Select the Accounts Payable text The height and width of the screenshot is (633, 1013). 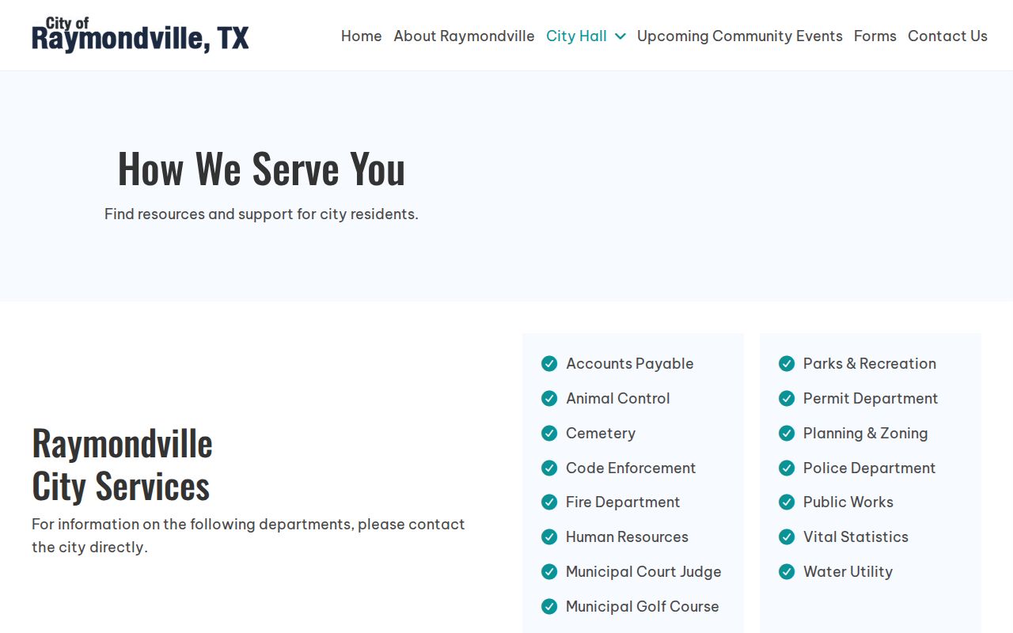point(630,363)
